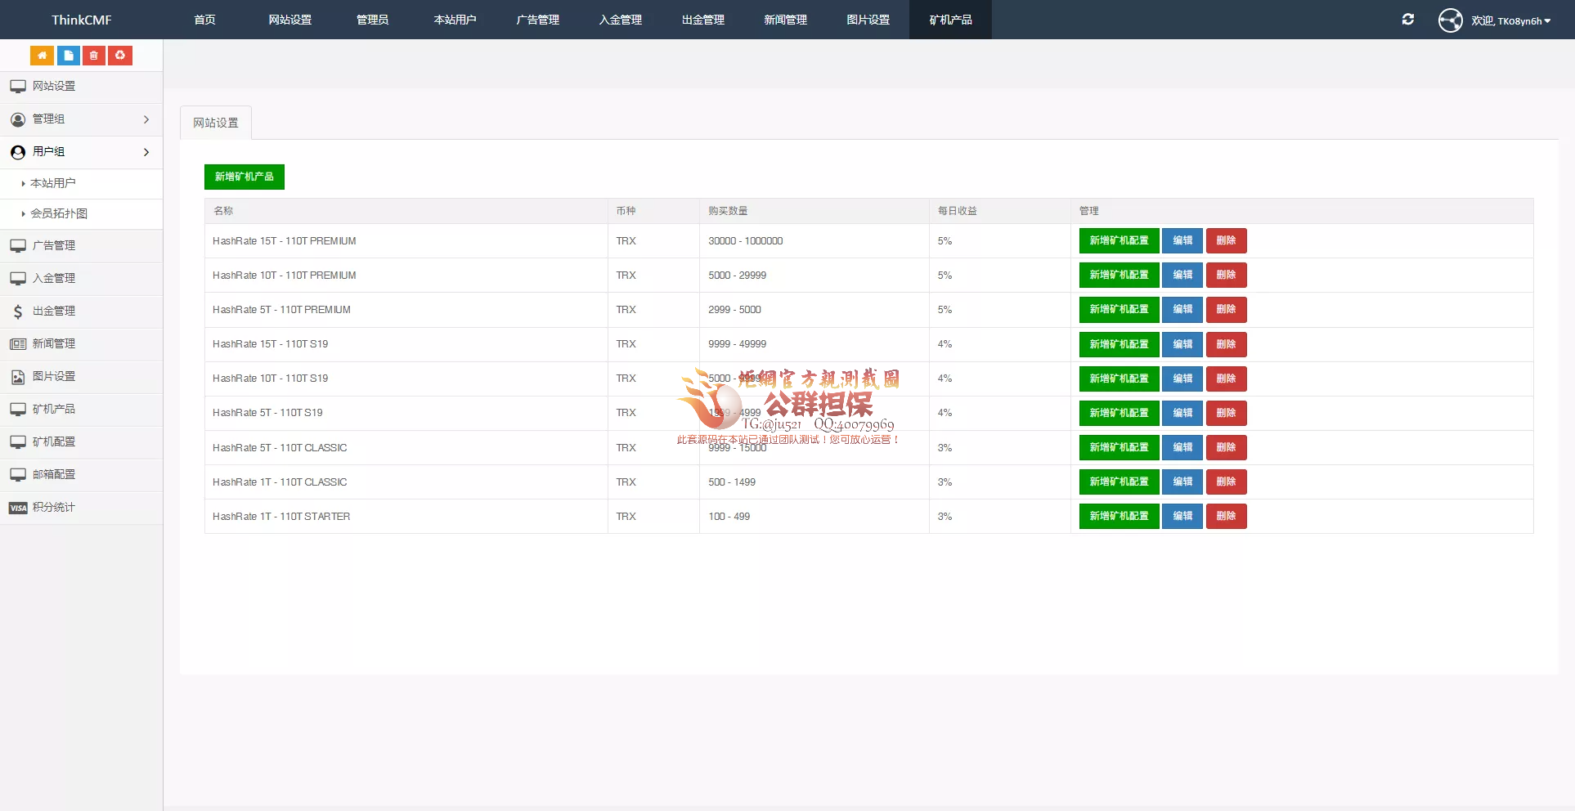This screenshot has height=811, width=1575.
Task: Open 矿机产品 in the top navigation
Action: pyautogui.click(x=950, y=20)
